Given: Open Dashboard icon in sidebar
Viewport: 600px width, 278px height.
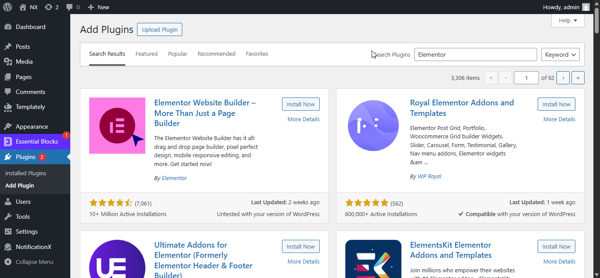Looking at the screenshot, I should (8, 27).
